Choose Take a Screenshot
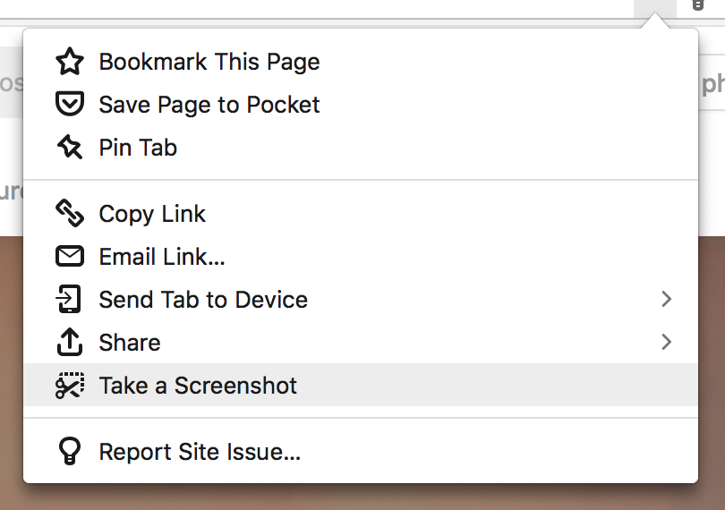 (x=198, y=386)
